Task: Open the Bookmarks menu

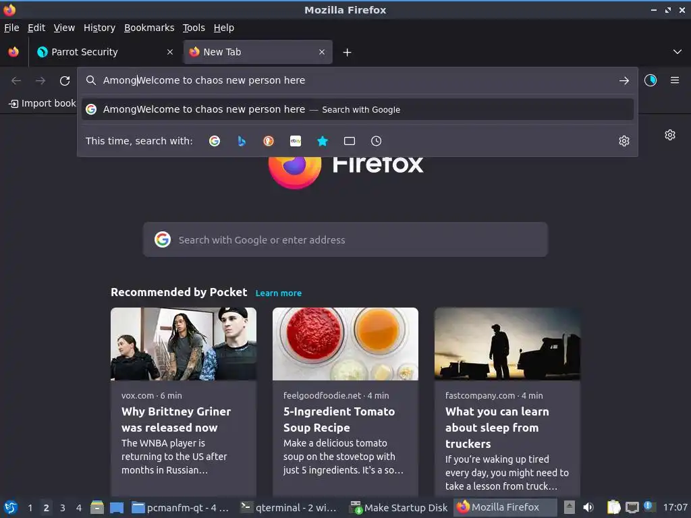Action: [x=149, y=28]
